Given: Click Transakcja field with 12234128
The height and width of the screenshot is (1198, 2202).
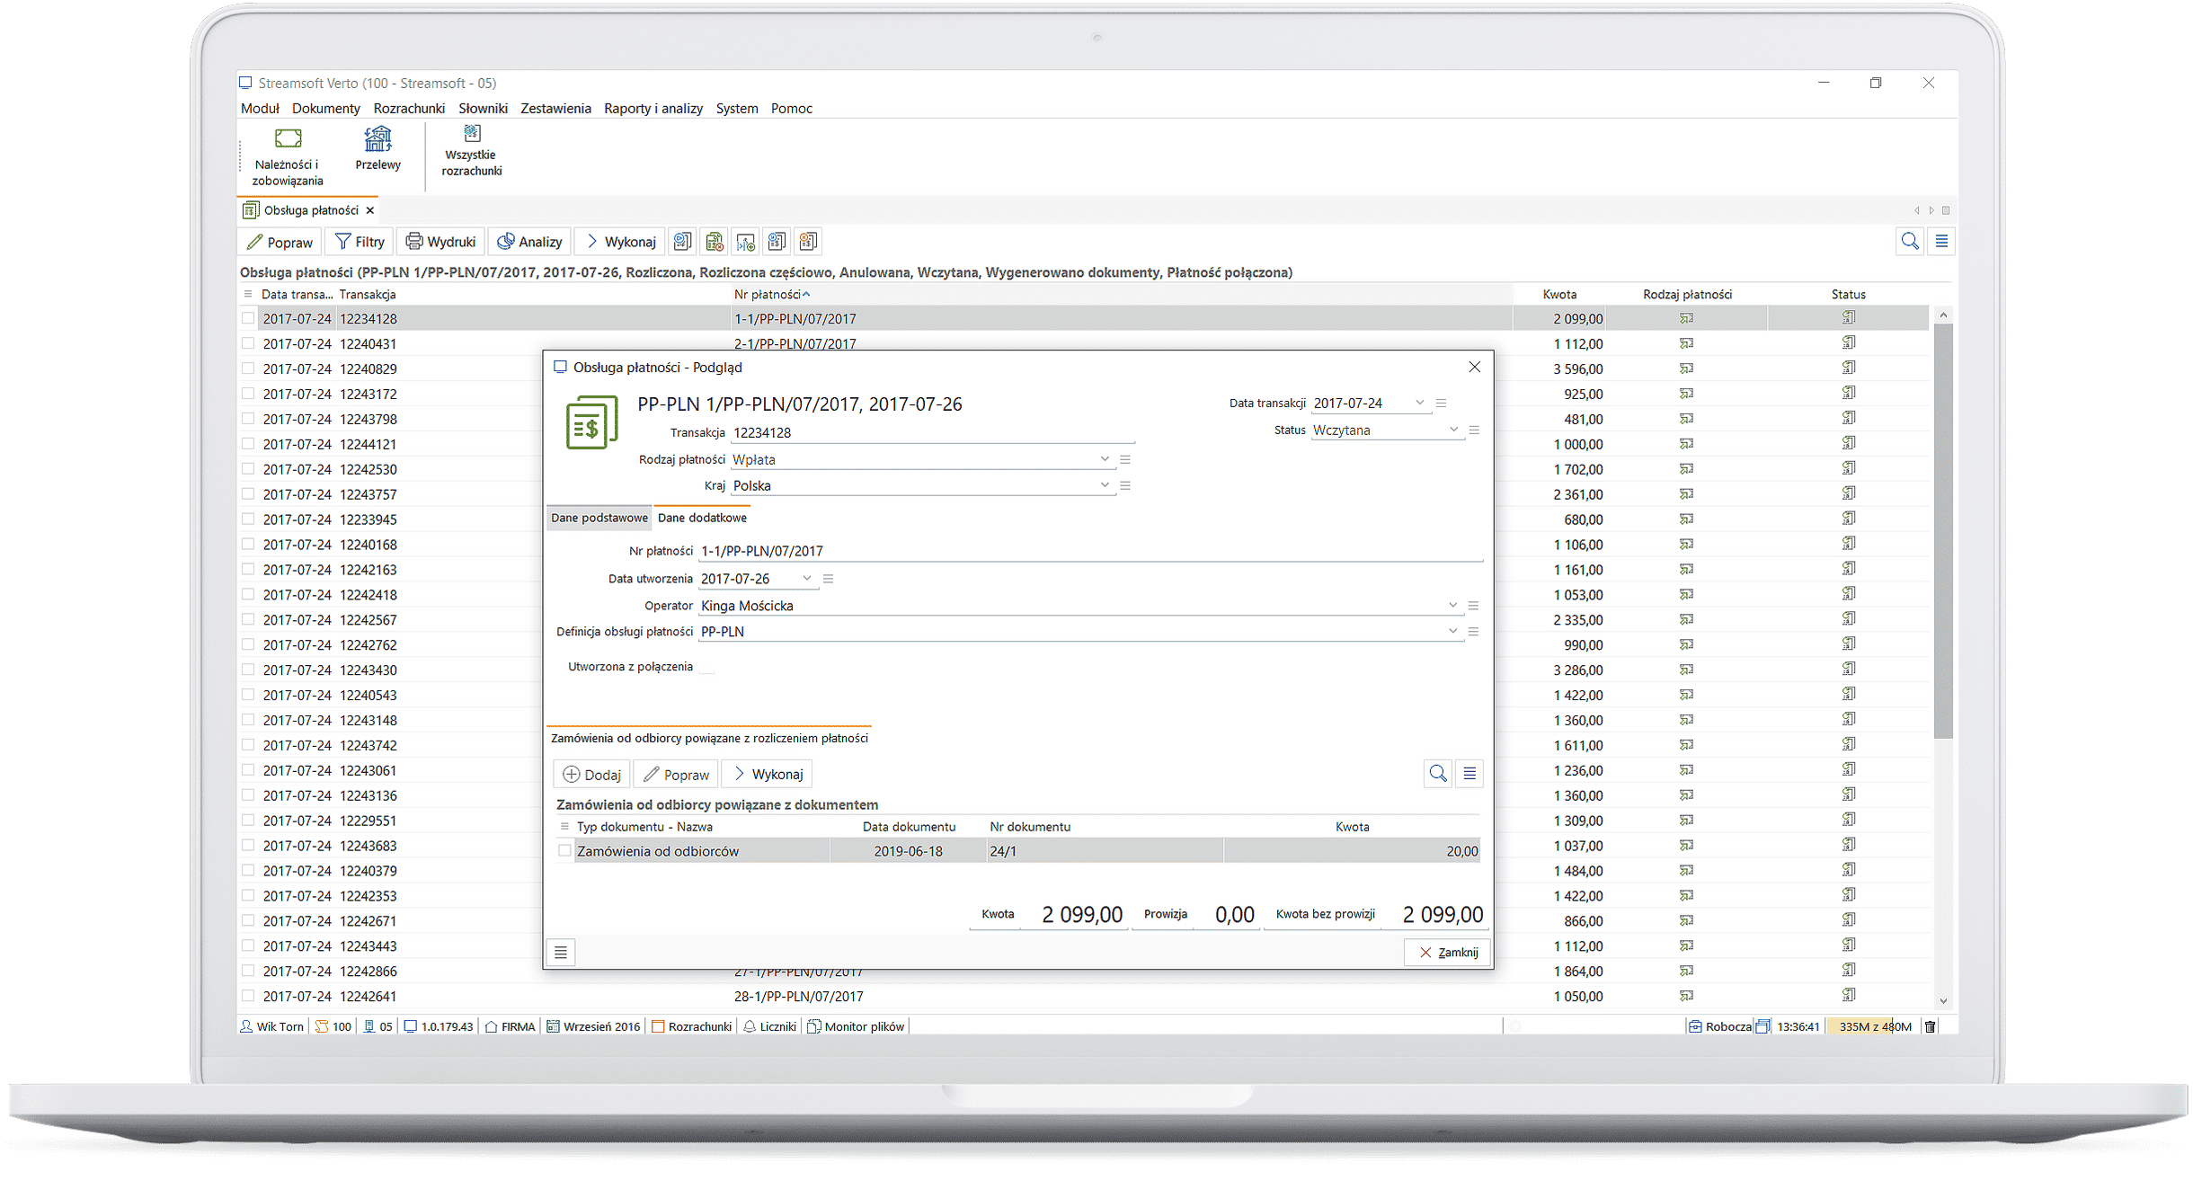Looking at the screenshot, I should point(933,432).
